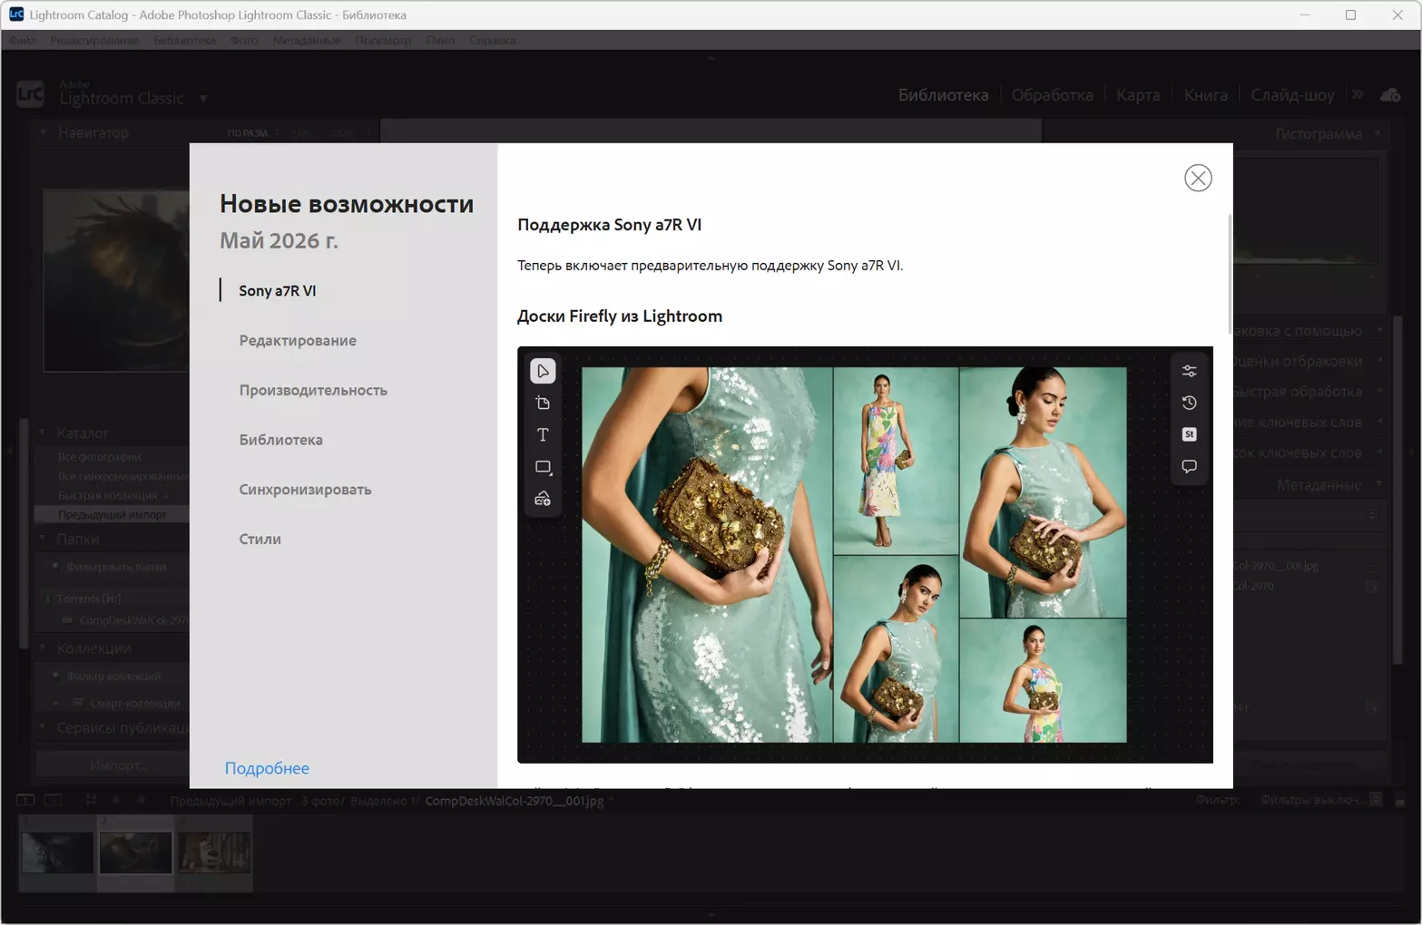Show more modules via the double-chevron icon
This screenshot has height=925, width=1422.
point(1358,94)
